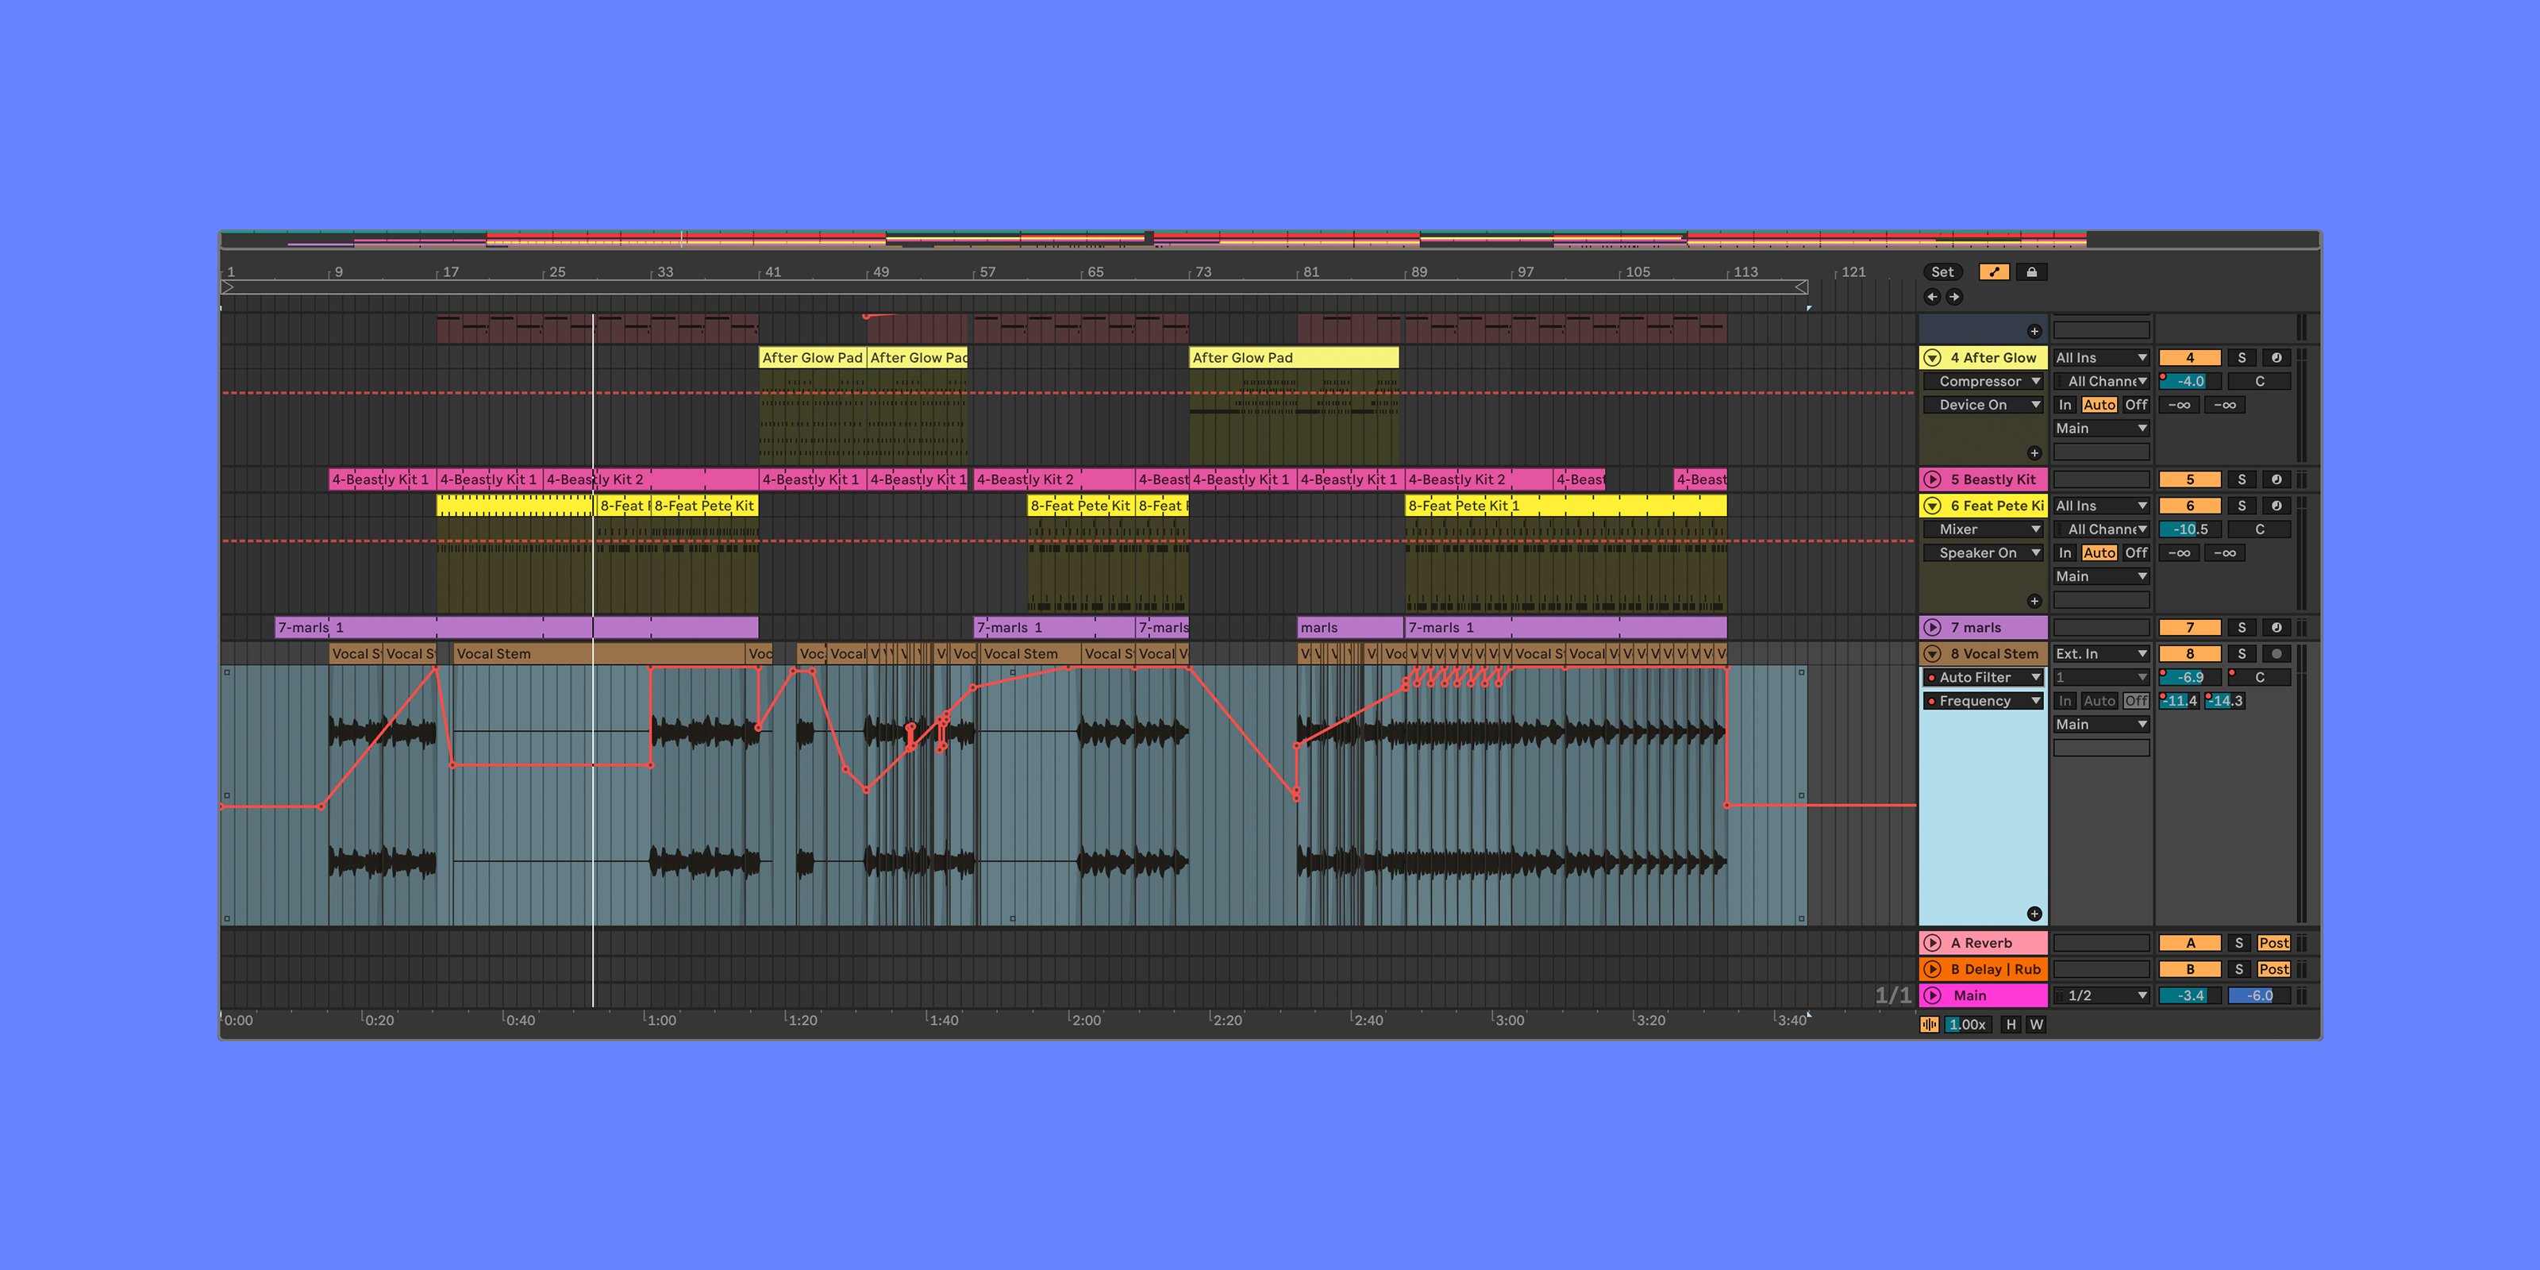The image size is (2540, 1270).
Task: Arm the After Glow track for recording
Action: 2276,358
